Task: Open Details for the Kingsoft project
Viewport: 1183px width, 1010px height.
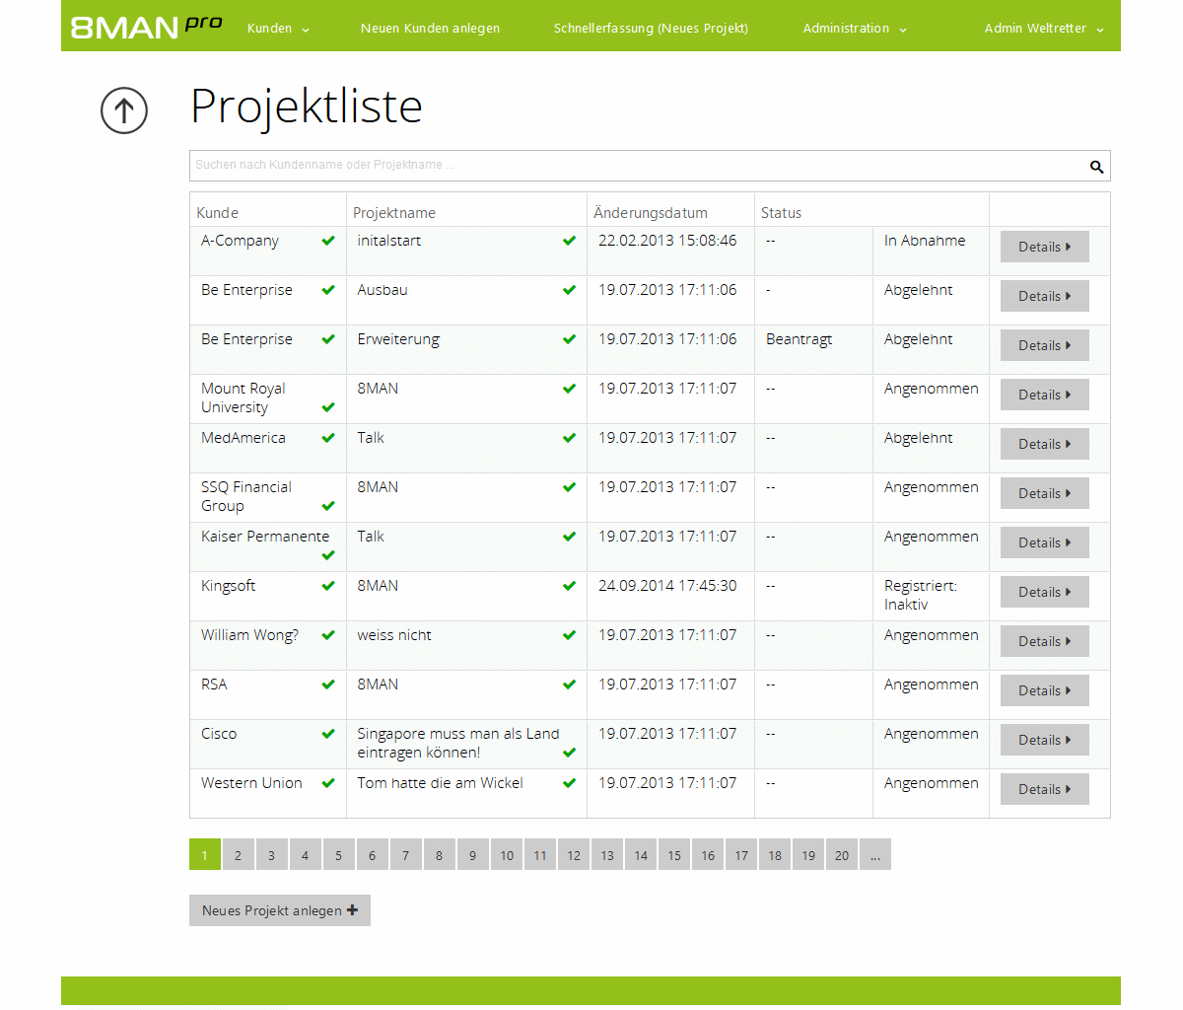Action: tap(1043, 592)
